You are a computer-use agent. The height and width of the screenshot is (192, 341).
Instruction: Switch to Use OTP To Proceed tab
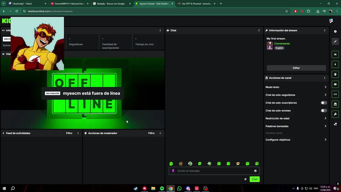[x=196, y=4]
